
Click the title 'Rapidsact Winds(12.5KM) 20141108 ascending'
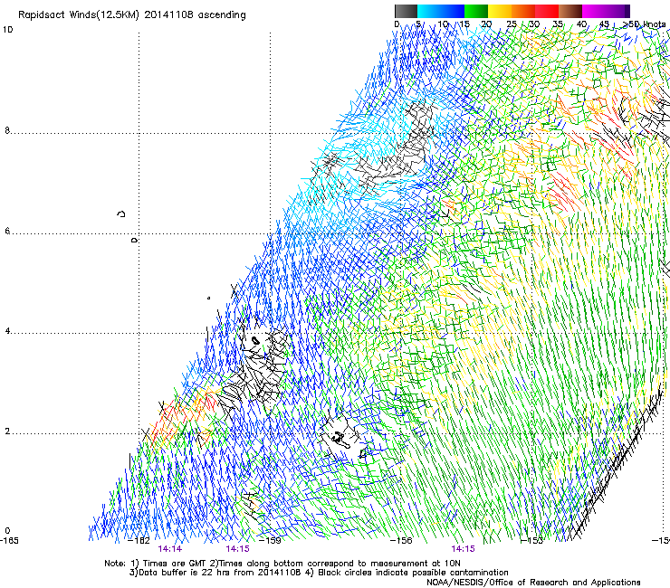(132, 15)
